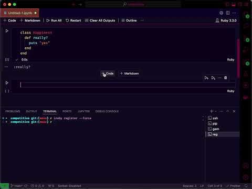The height and width of the screenshot is (189, 252).
Task: Add a Markdown cell from notebook toolbar
Action: tap(30, 20)
